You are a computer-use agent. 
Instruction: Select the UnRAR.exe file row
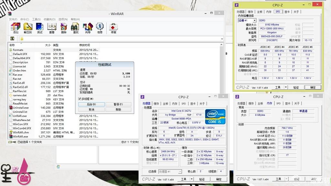point(54,116)
